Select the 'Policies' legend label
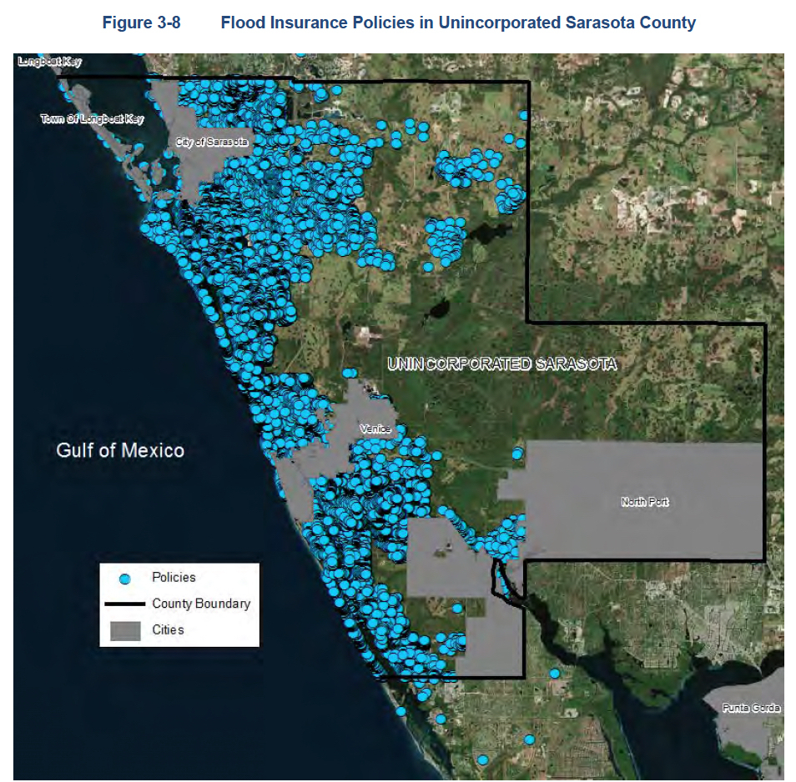Image resolution: width=796 pixels, height=782 pixels. [x=174, y=577]
